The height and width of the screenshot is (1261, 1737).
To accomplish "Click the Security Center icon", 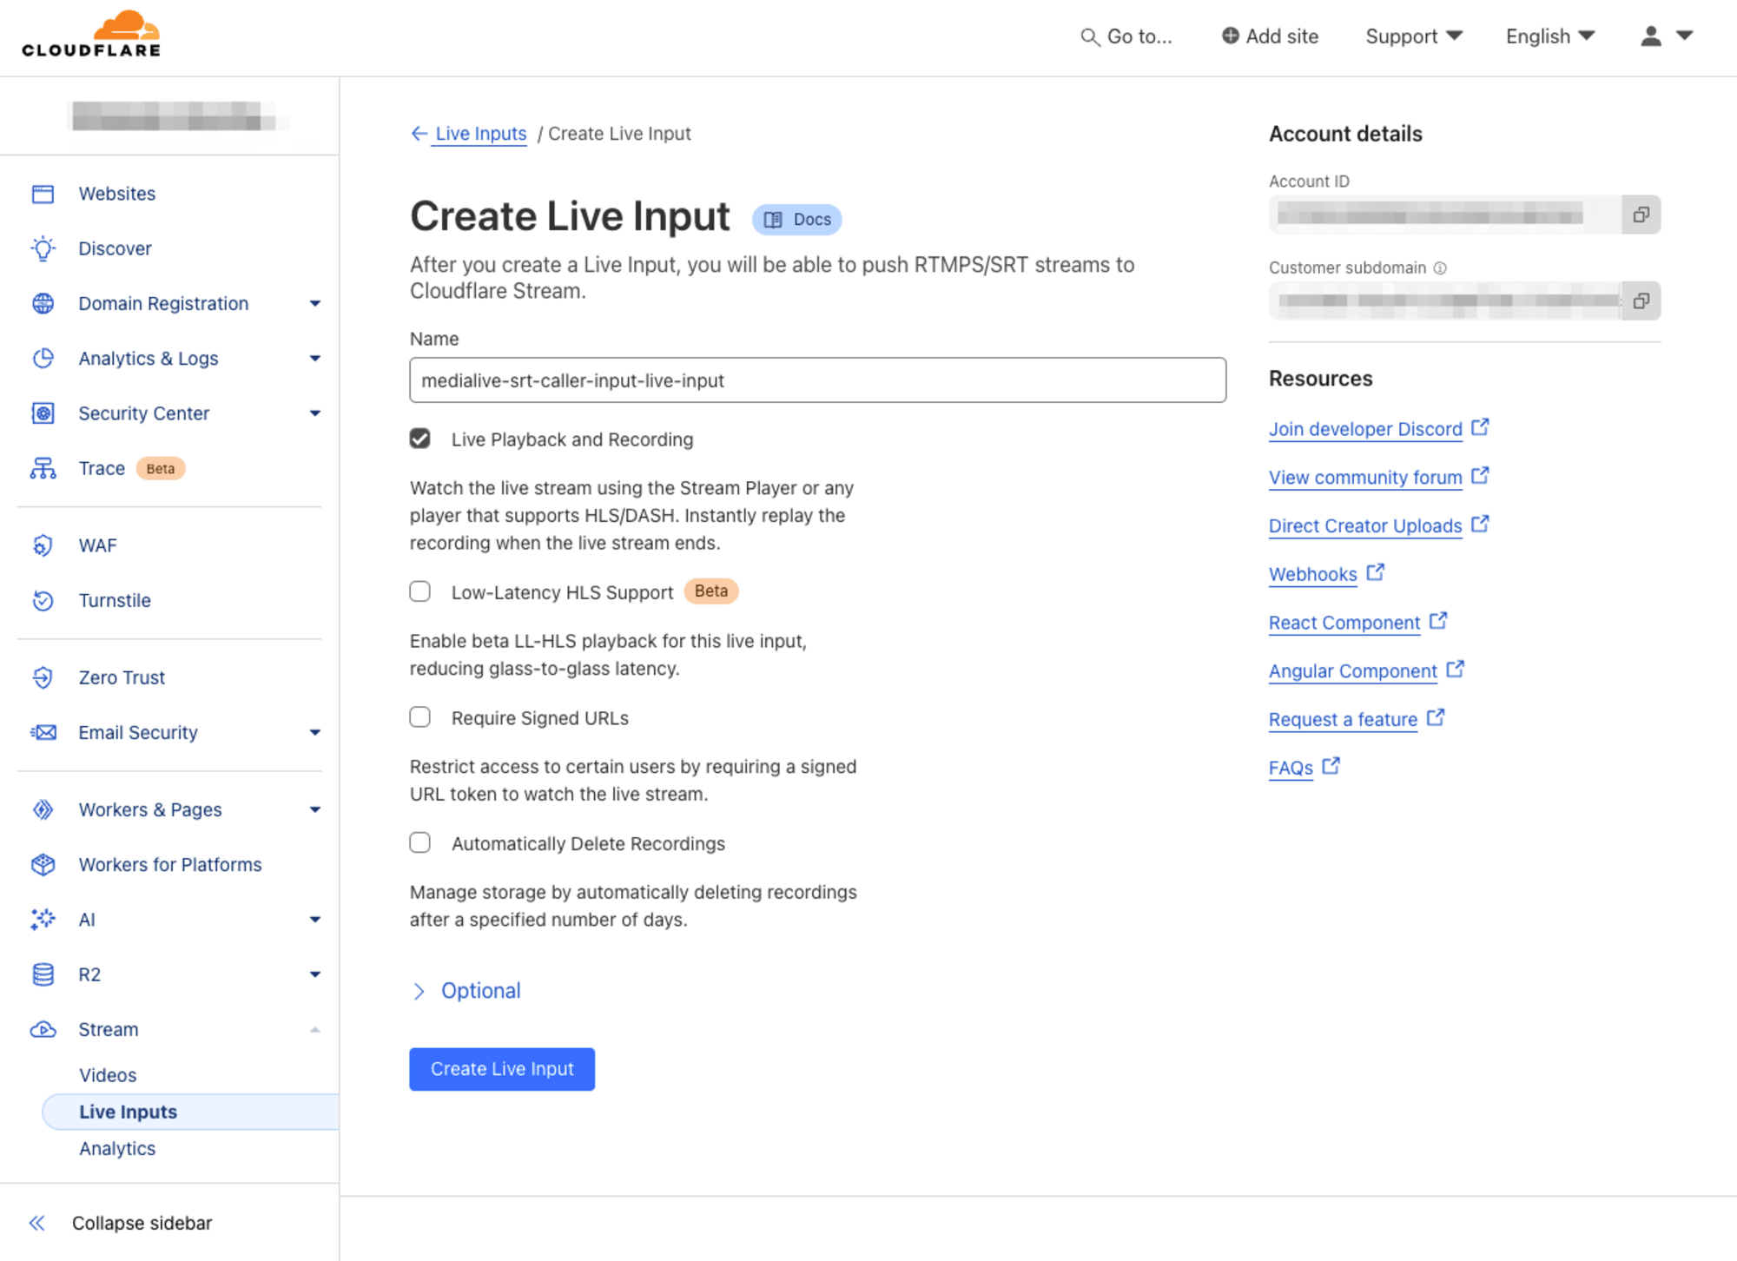I will pyautogui.click(x=43, y=413).
